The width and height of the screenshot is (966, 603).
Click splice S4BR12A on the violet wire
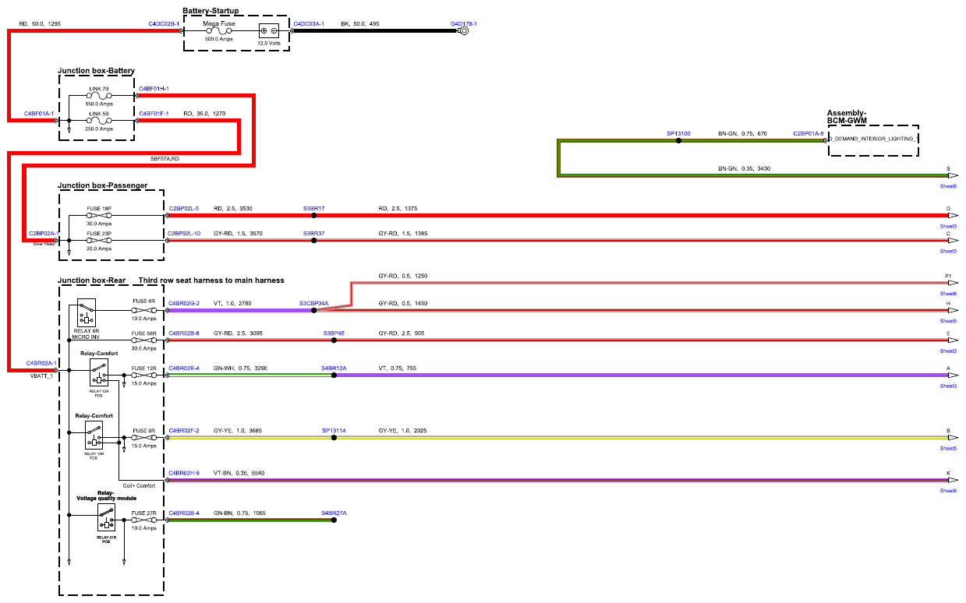[334, 375]
